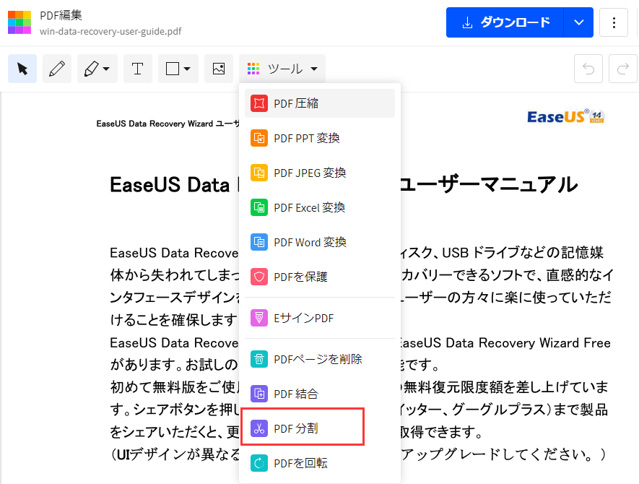This screenshot has height=484, width=639.
Task: Pick the pencil drawing tool
Action: pos(57,68)
